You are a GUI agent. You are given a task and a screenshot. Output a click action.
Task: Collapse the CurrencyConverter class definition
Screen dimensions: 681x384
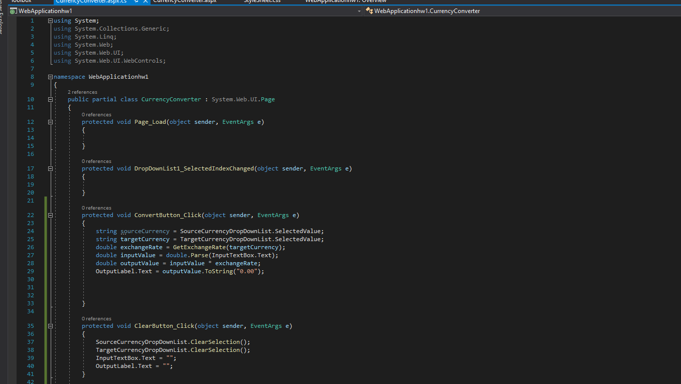(x=50, y=99)
